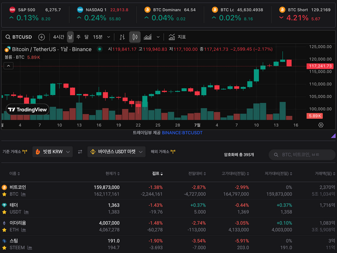Open the 빗썸 KRW exchange dropdown
Image resolution: width=337 pixels, height=253 pixels.
tap(53, 152)
